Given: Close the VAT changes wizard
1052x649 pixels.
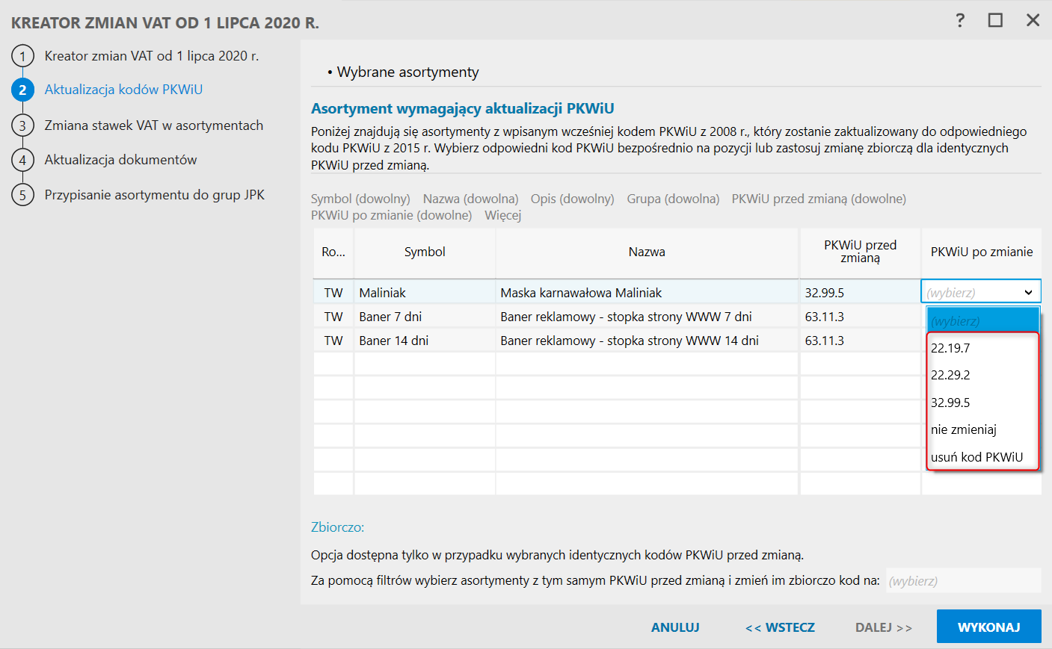Looking at the screenshot, I should click(1033, 20).
